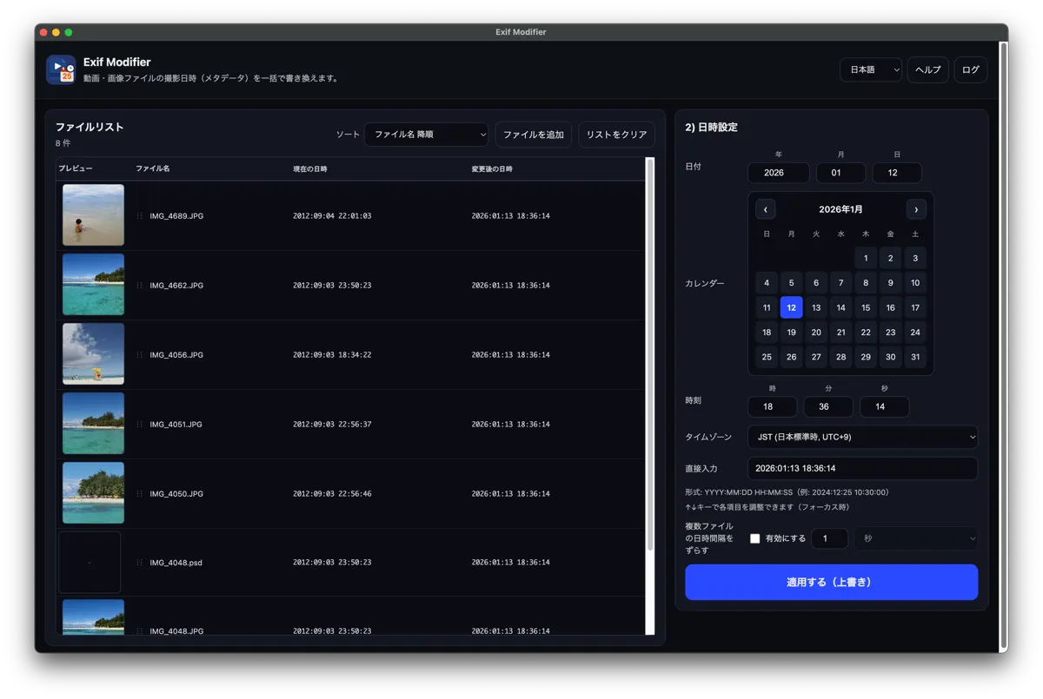Image resolution: width=1043 pixels, height=699 pixels.
Task: Click the ヘルプ help button
Action: tap(927, 69)
